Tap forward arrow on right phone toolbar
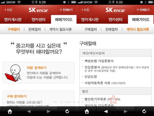Screen dimensions: 154x116 pos(126,112)
